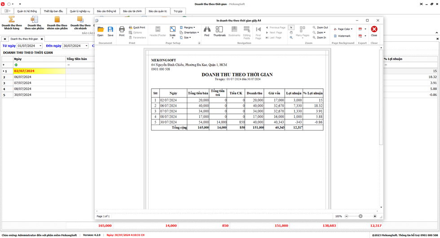Open the Find binoculars tool
Screen dimensions: 440x238
tap(207, 31)
